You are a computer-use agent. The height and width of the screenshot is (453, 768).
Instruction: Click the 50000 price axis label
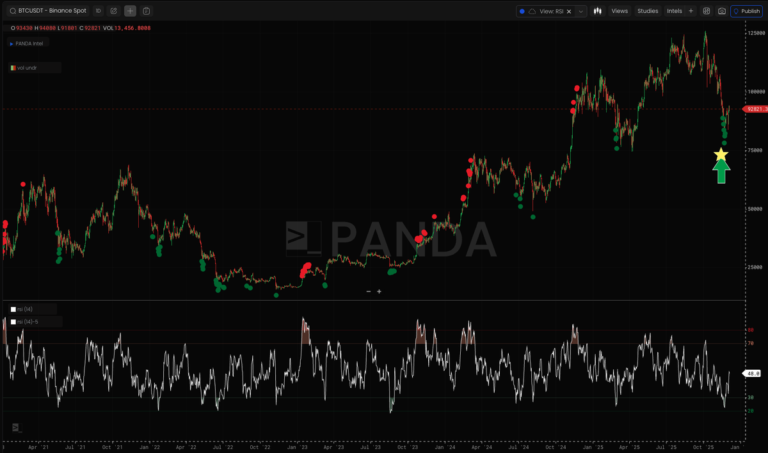coord(754,209)
